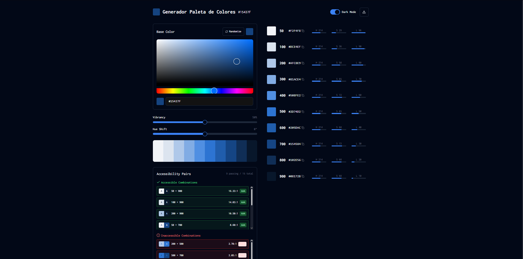Copy the hex code of shade 50
The height and width of the screenshot is (259, 523).
(x=303, y=31)
